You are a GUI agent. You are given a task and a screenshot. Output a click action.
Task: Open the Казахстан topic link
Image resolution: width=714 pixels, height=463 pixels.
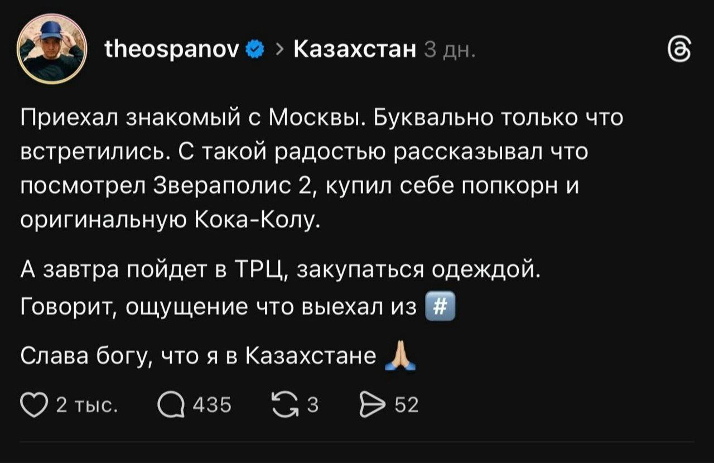355,51
